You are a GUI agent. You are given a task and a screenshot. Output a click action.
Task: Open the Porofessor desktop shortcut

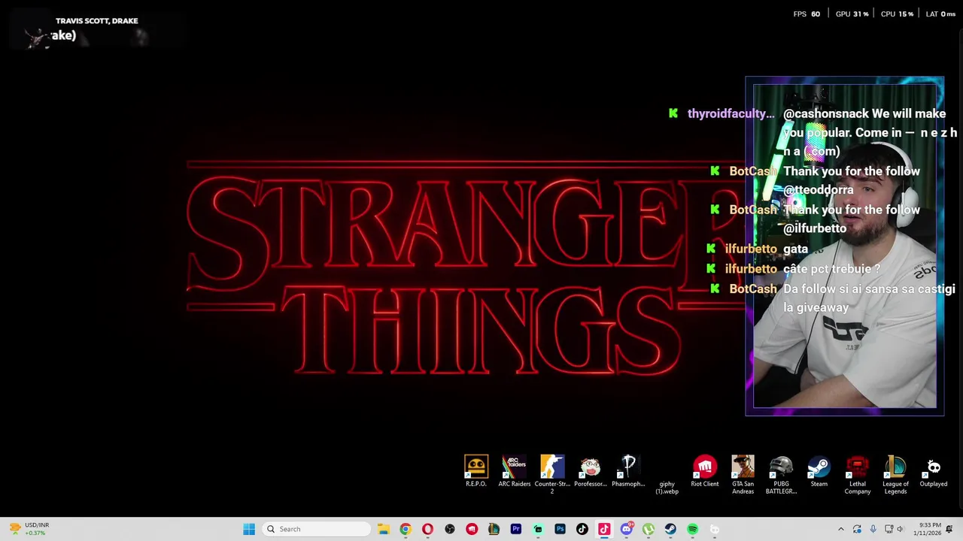(591, 472)
